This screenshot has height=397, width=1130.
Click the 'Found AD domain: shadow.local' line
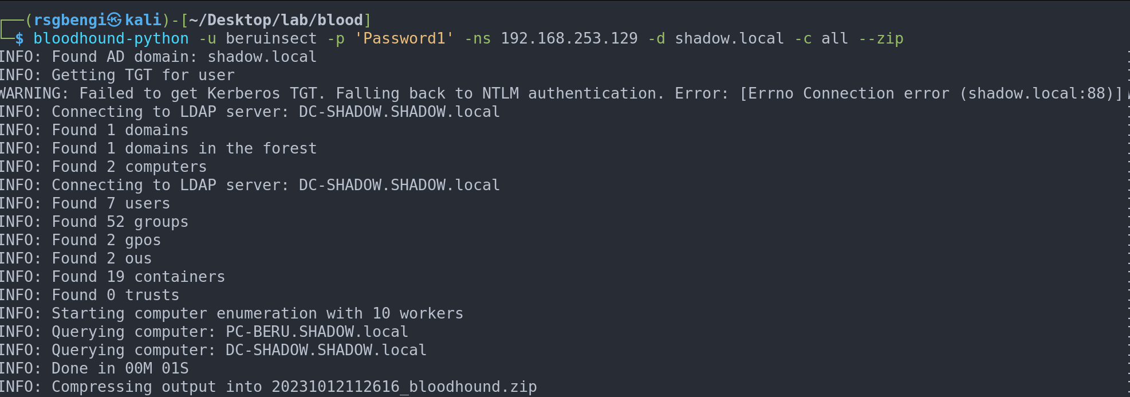pos(158,57)
